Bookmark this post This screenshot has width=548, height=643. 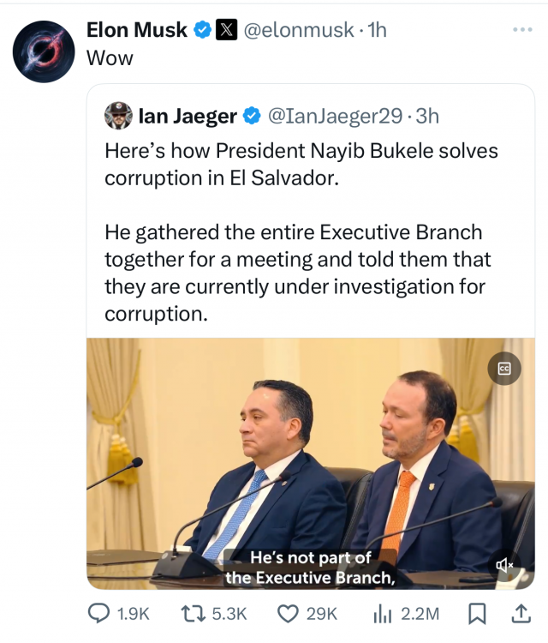(x=477, y=613)
